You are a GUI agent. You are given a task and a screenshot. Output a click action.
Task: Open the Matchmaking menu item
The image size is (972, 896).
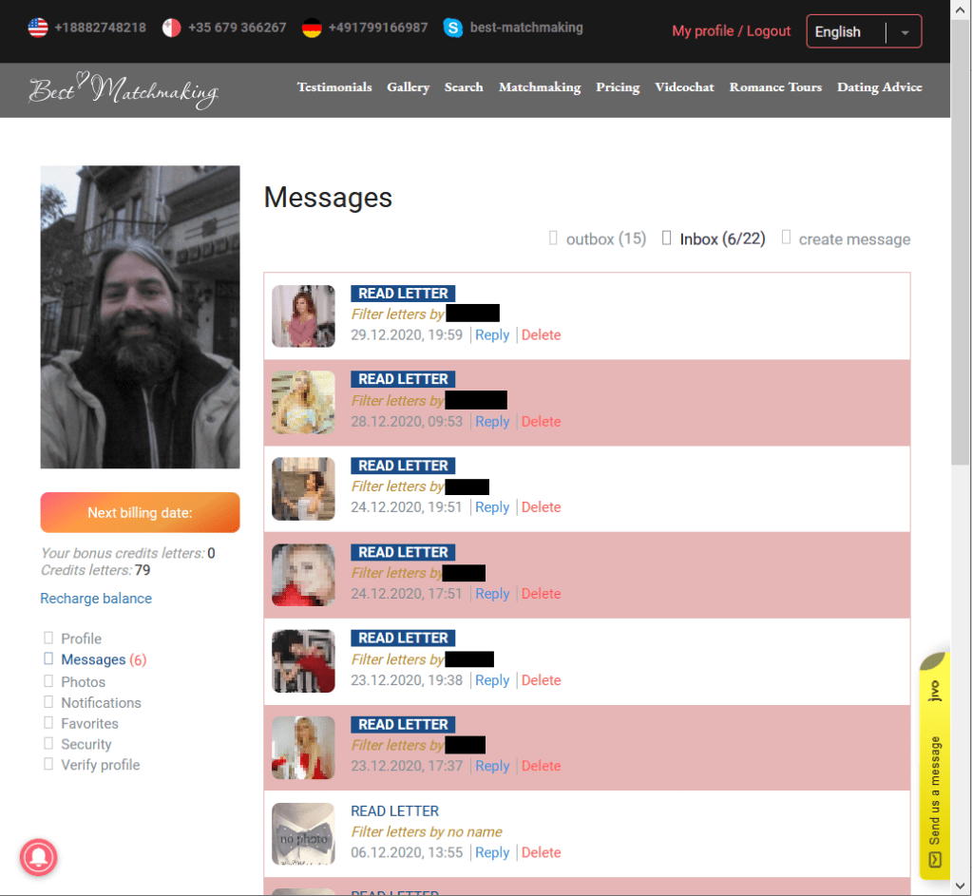click(539, 87)
